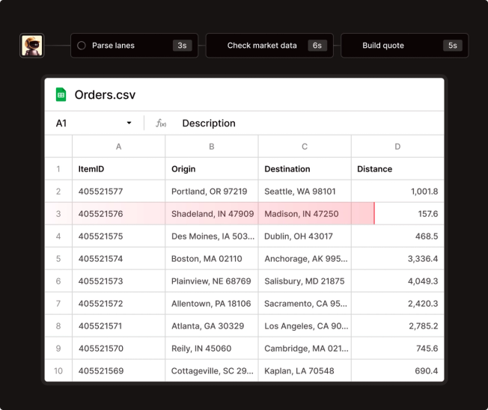Click distance cell 2,785.2
This screenshot has height=410, width=488.
coord(397,326)
